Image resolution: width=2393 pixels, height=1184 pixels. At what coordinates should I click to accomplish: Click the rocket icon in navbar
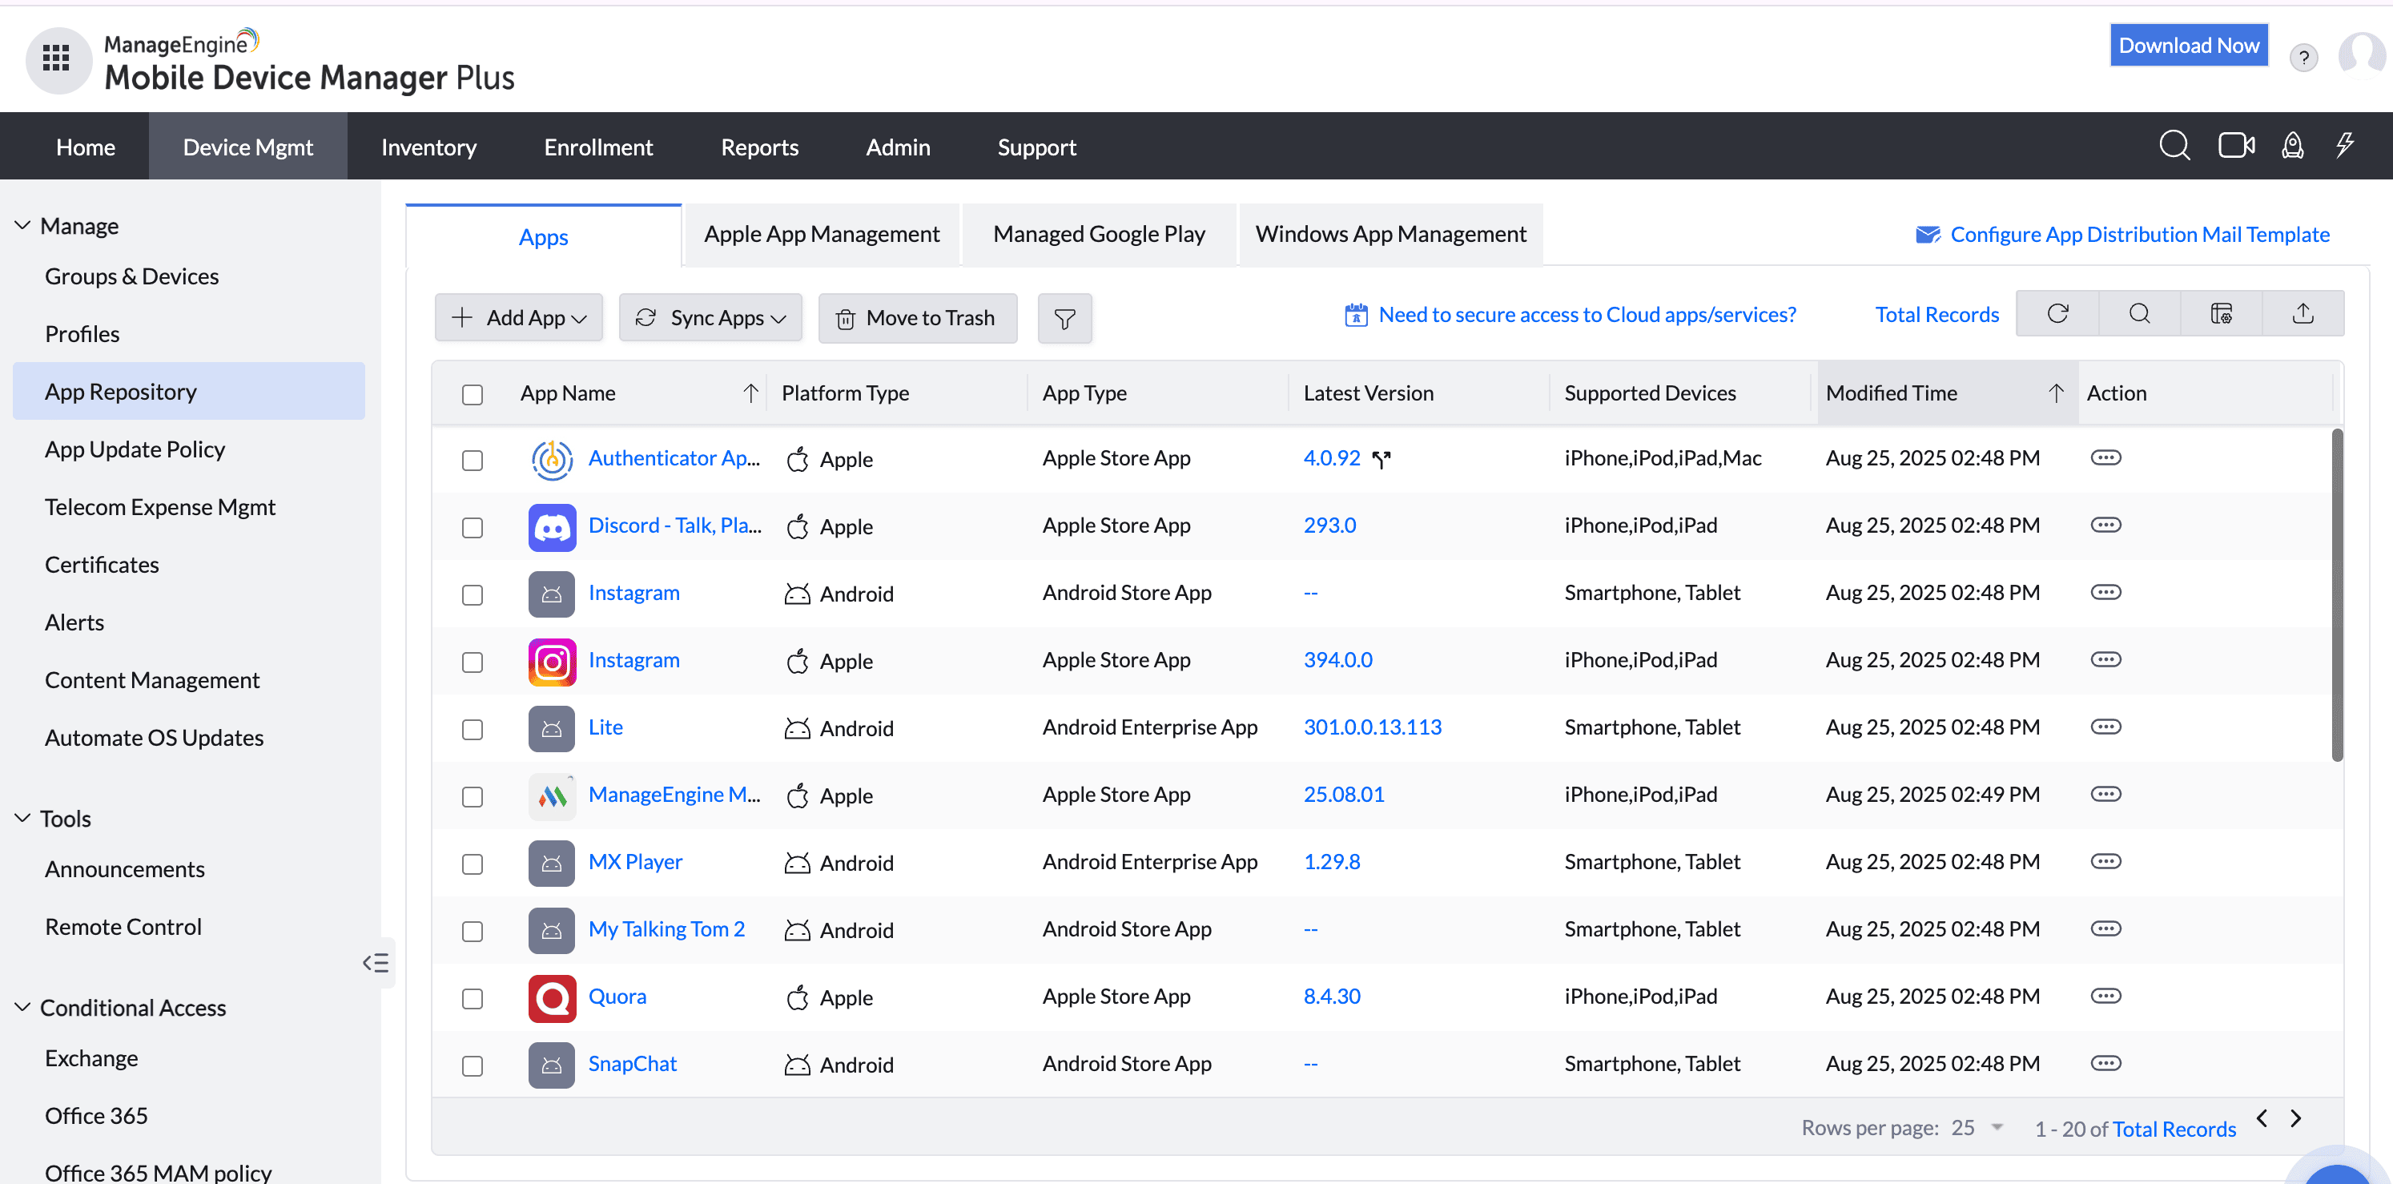2292,146
